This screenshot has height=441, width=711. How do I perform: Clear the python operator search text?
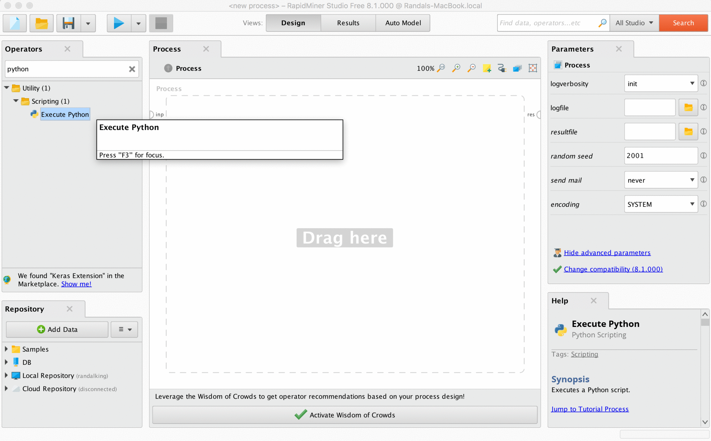point(132,69)
